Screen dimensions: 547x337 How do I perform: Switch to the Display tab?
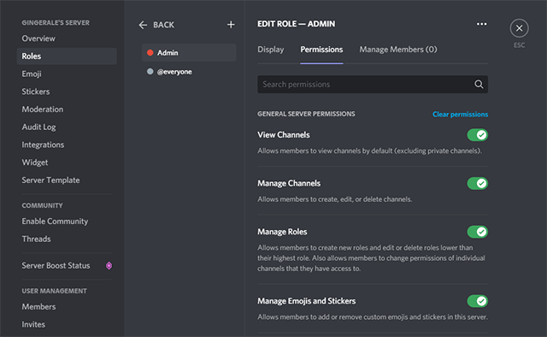click(x=271, y=50)
